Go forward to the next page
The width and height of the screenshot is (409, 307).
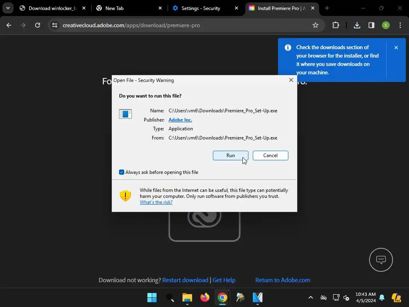pyautogui.click(x=23, y=25)
